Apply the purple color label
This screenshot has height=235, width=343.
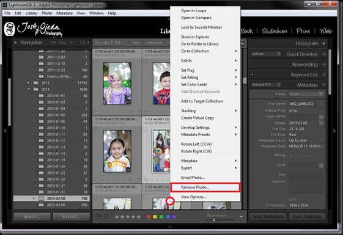174,217
